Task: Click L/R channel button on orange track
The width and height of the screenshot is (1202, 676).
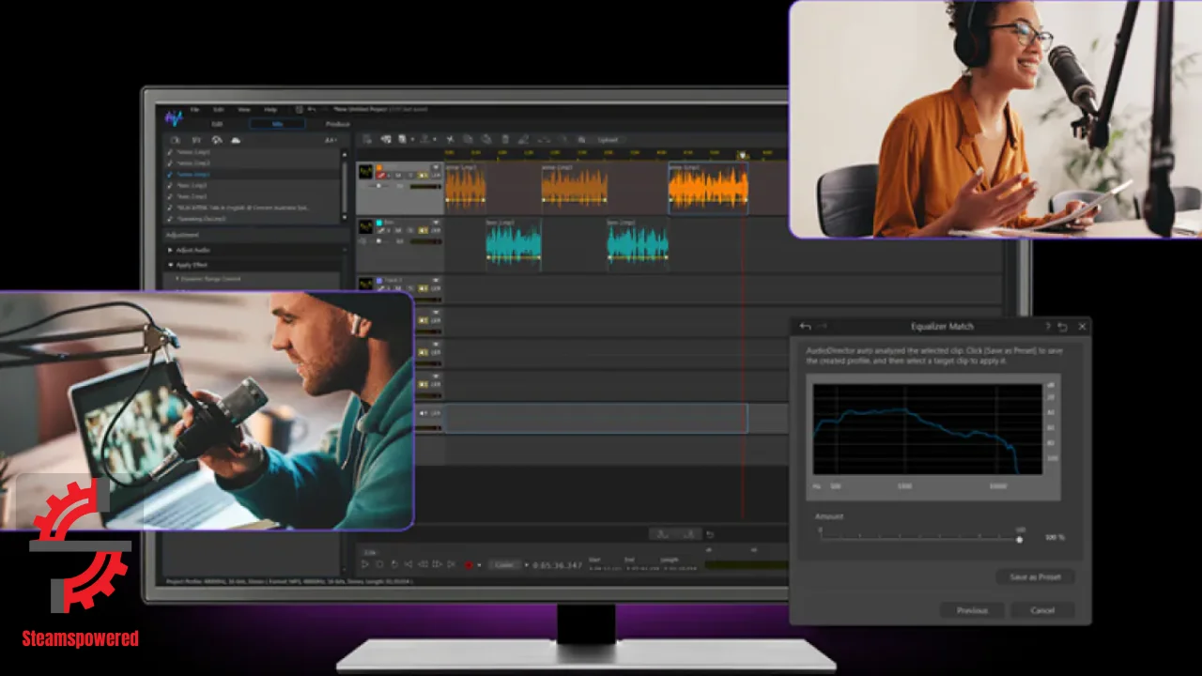Action: [436, 176]
